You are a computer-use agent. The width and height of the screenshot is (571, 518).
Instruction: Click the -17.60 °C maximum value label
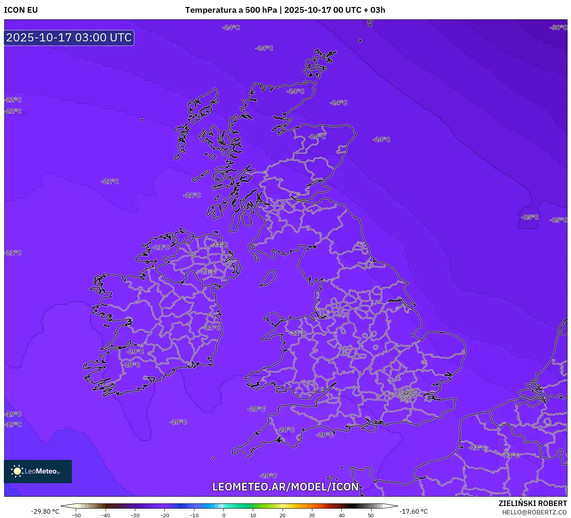coord(413,511)
